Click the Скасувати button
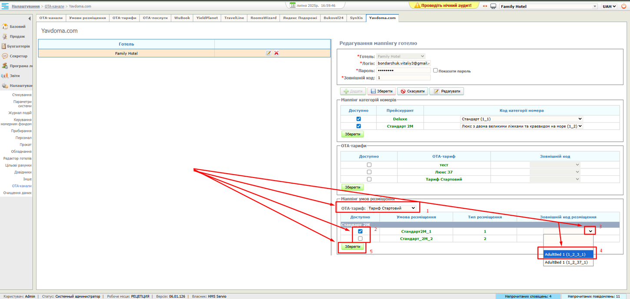Image resolution: width=630 pixels, height=299 pixels. [412, 91]
